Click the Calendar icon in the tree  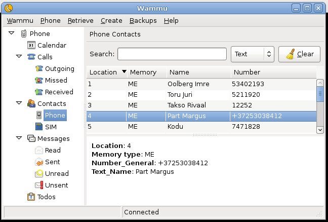[x=31, y=46]
